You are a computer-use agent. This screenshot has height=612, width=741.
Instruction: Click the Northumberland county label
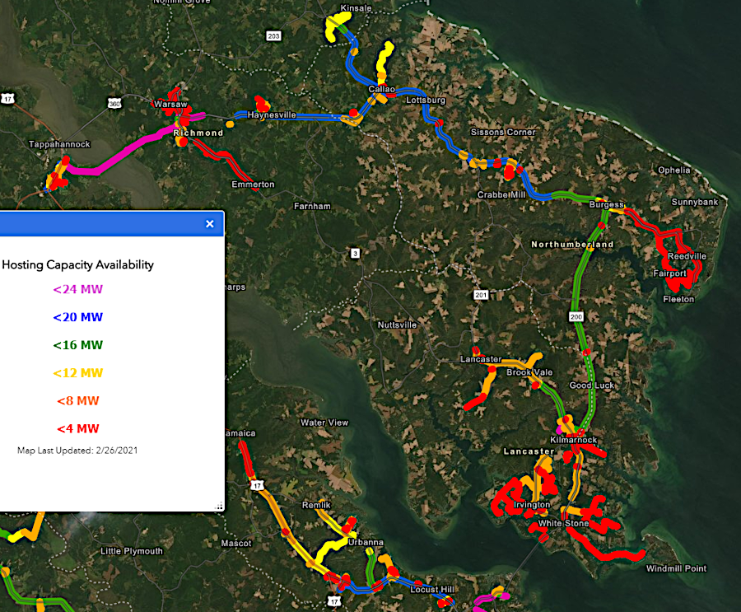pyautogui.click(x=572, y=245)
